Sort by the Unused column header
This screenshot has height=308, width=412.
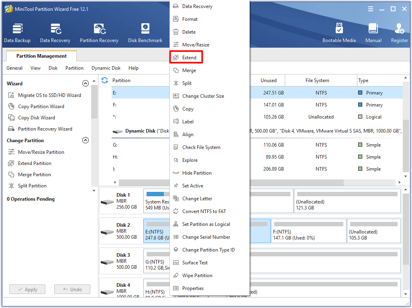point(267,80)
